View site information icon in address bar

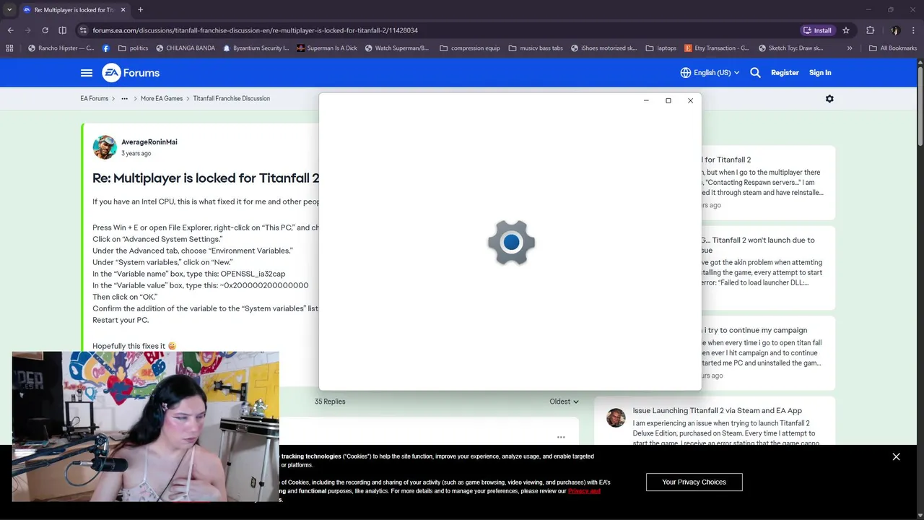coord(83,30)
